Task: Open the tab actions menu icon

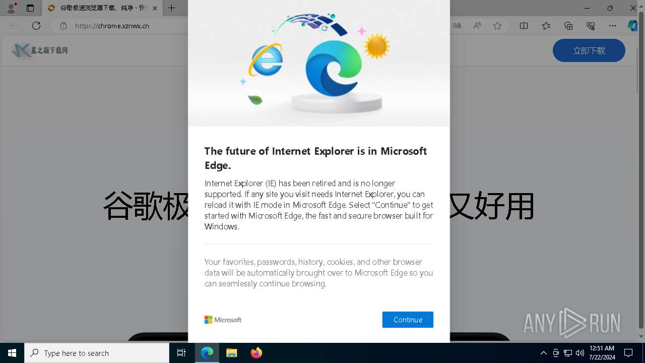Action: (x=30, y=8)
